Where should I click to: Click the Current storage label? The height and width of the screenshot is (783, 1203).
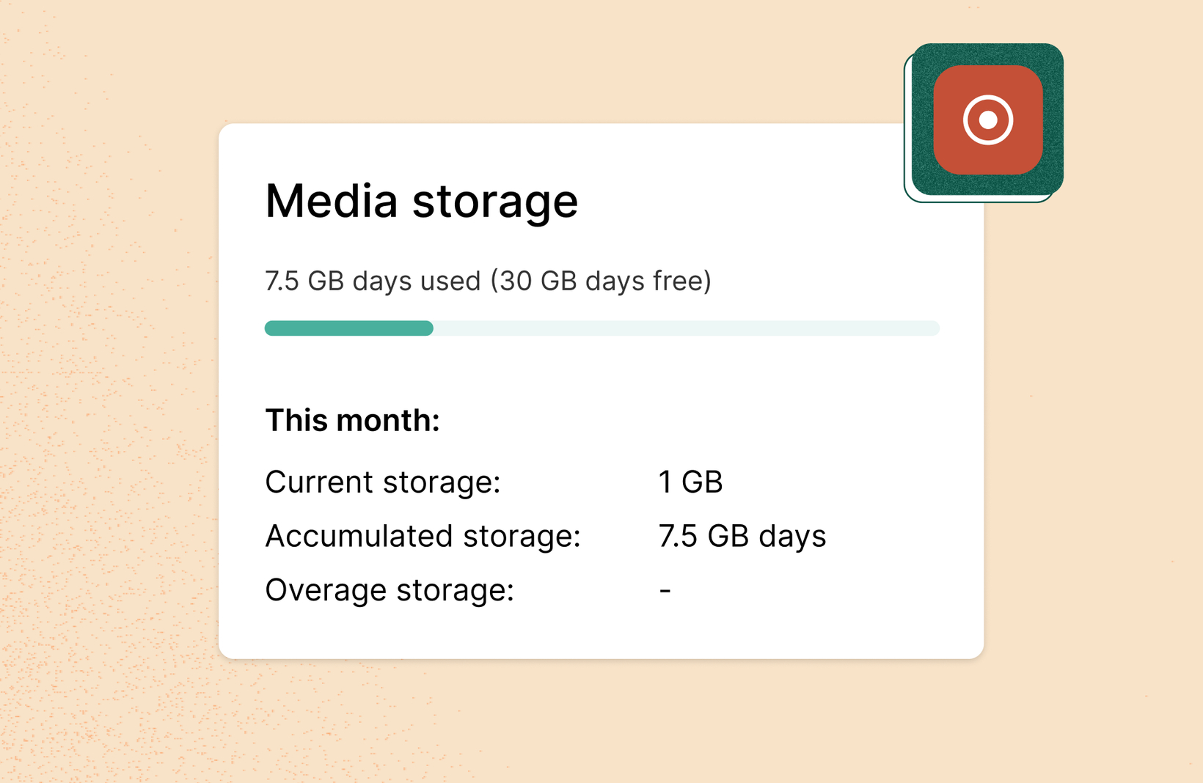coord(382,482)
